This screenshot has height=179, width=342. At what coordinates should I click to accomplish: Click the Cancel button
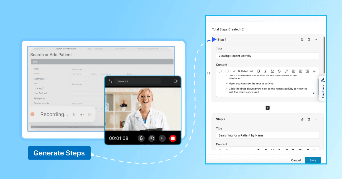click(x=296, y=160)
